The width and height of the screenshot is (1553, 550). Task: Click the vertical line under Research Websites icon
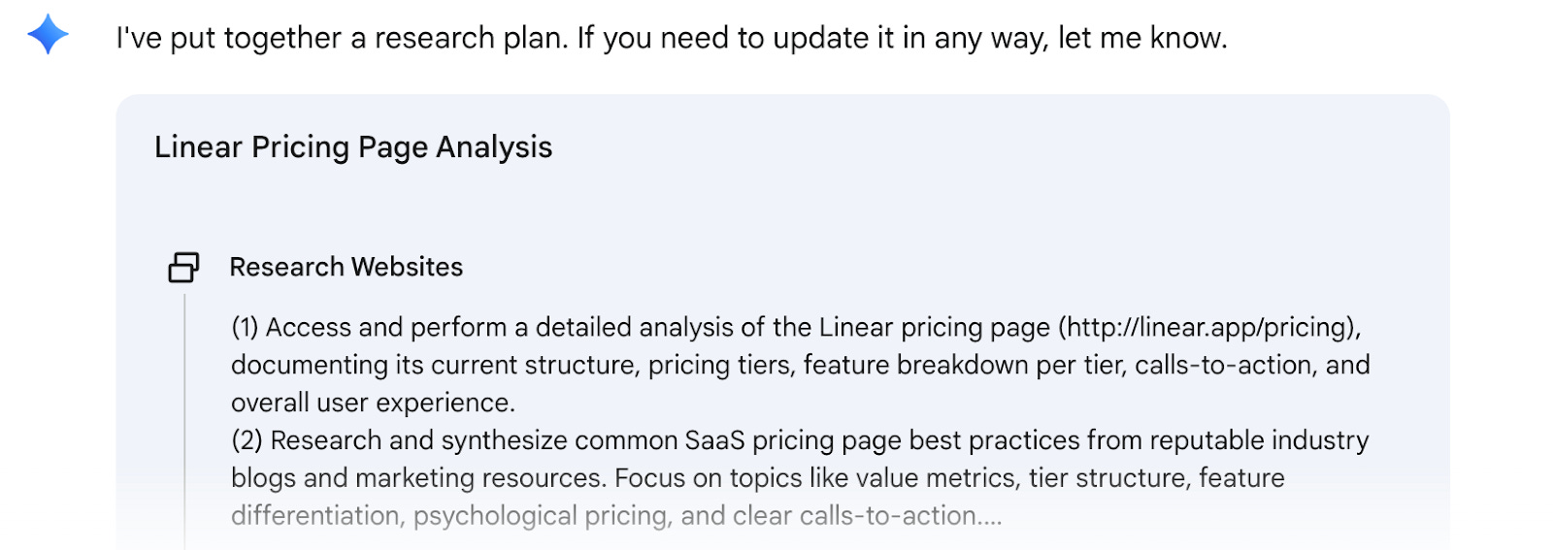pos(184,417)
